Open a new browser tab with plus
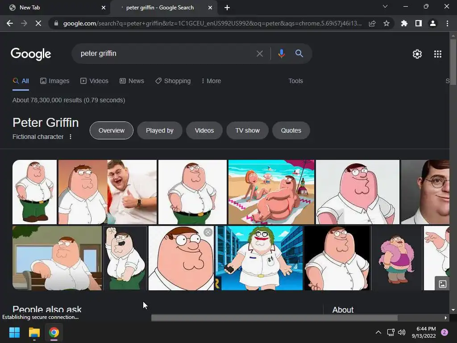Screen dimensions: 457x343 tap(227, 8)
